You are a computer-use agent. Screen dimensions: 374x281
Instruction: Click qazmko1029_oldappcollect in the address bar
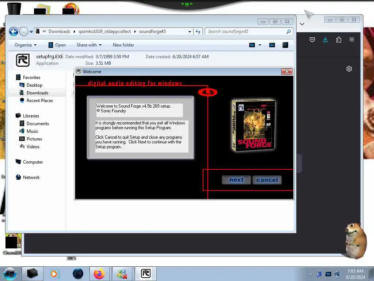(104, 31)
